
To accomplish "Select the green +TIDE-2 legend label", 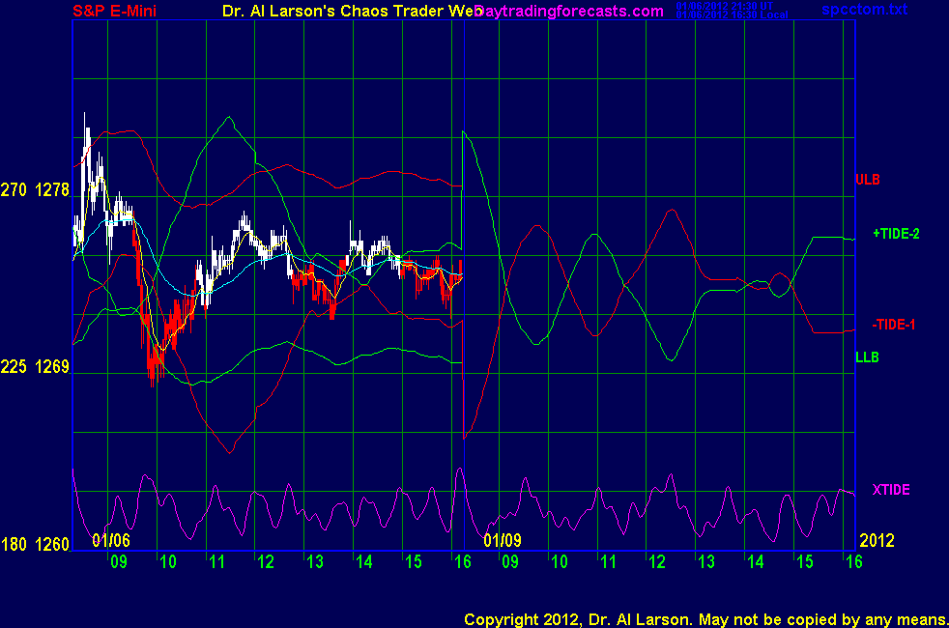I will coord(896,234).
